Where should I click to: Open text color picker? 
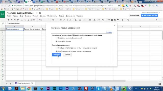[x=70, y=20]
